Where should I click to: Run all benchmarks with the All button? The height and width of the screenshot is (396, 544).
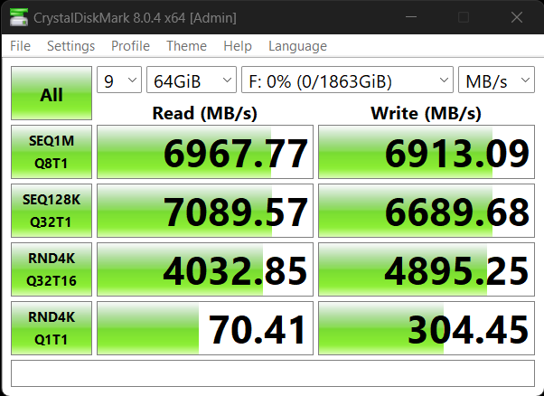(52, 94)
